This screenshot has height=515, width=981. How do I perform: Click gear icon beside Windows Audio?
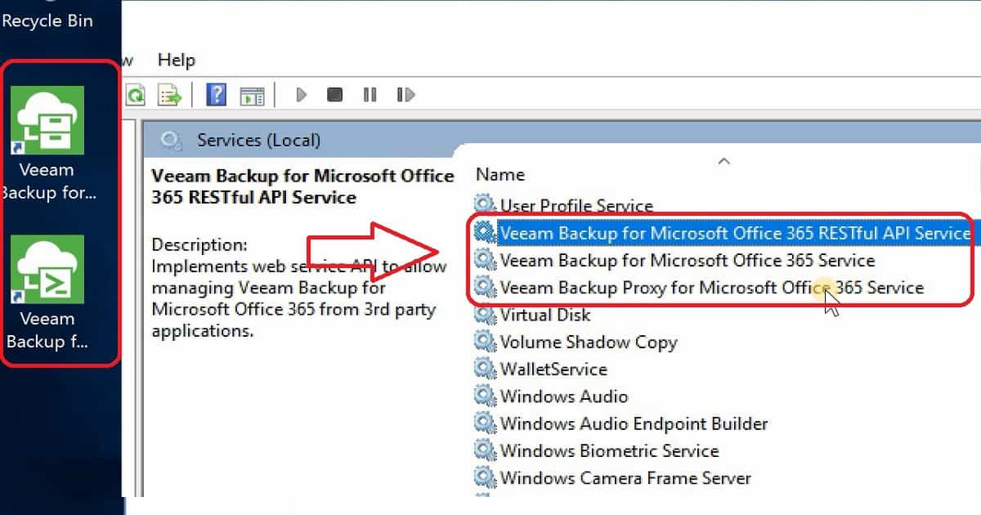pyautogui.click(x=486, y=396)
